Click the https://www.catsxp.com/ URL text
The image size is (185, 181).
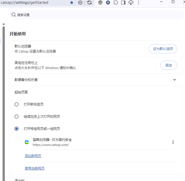(51, 145)
